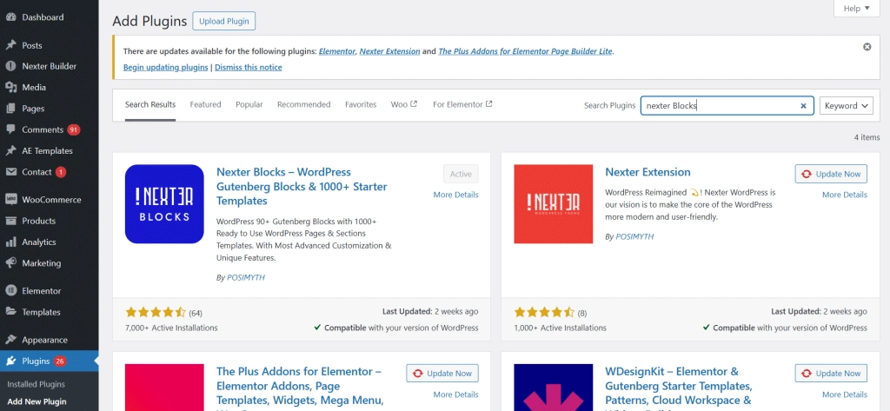Open the Media library icon
890x411 pixels.
(x=11, y=88)
